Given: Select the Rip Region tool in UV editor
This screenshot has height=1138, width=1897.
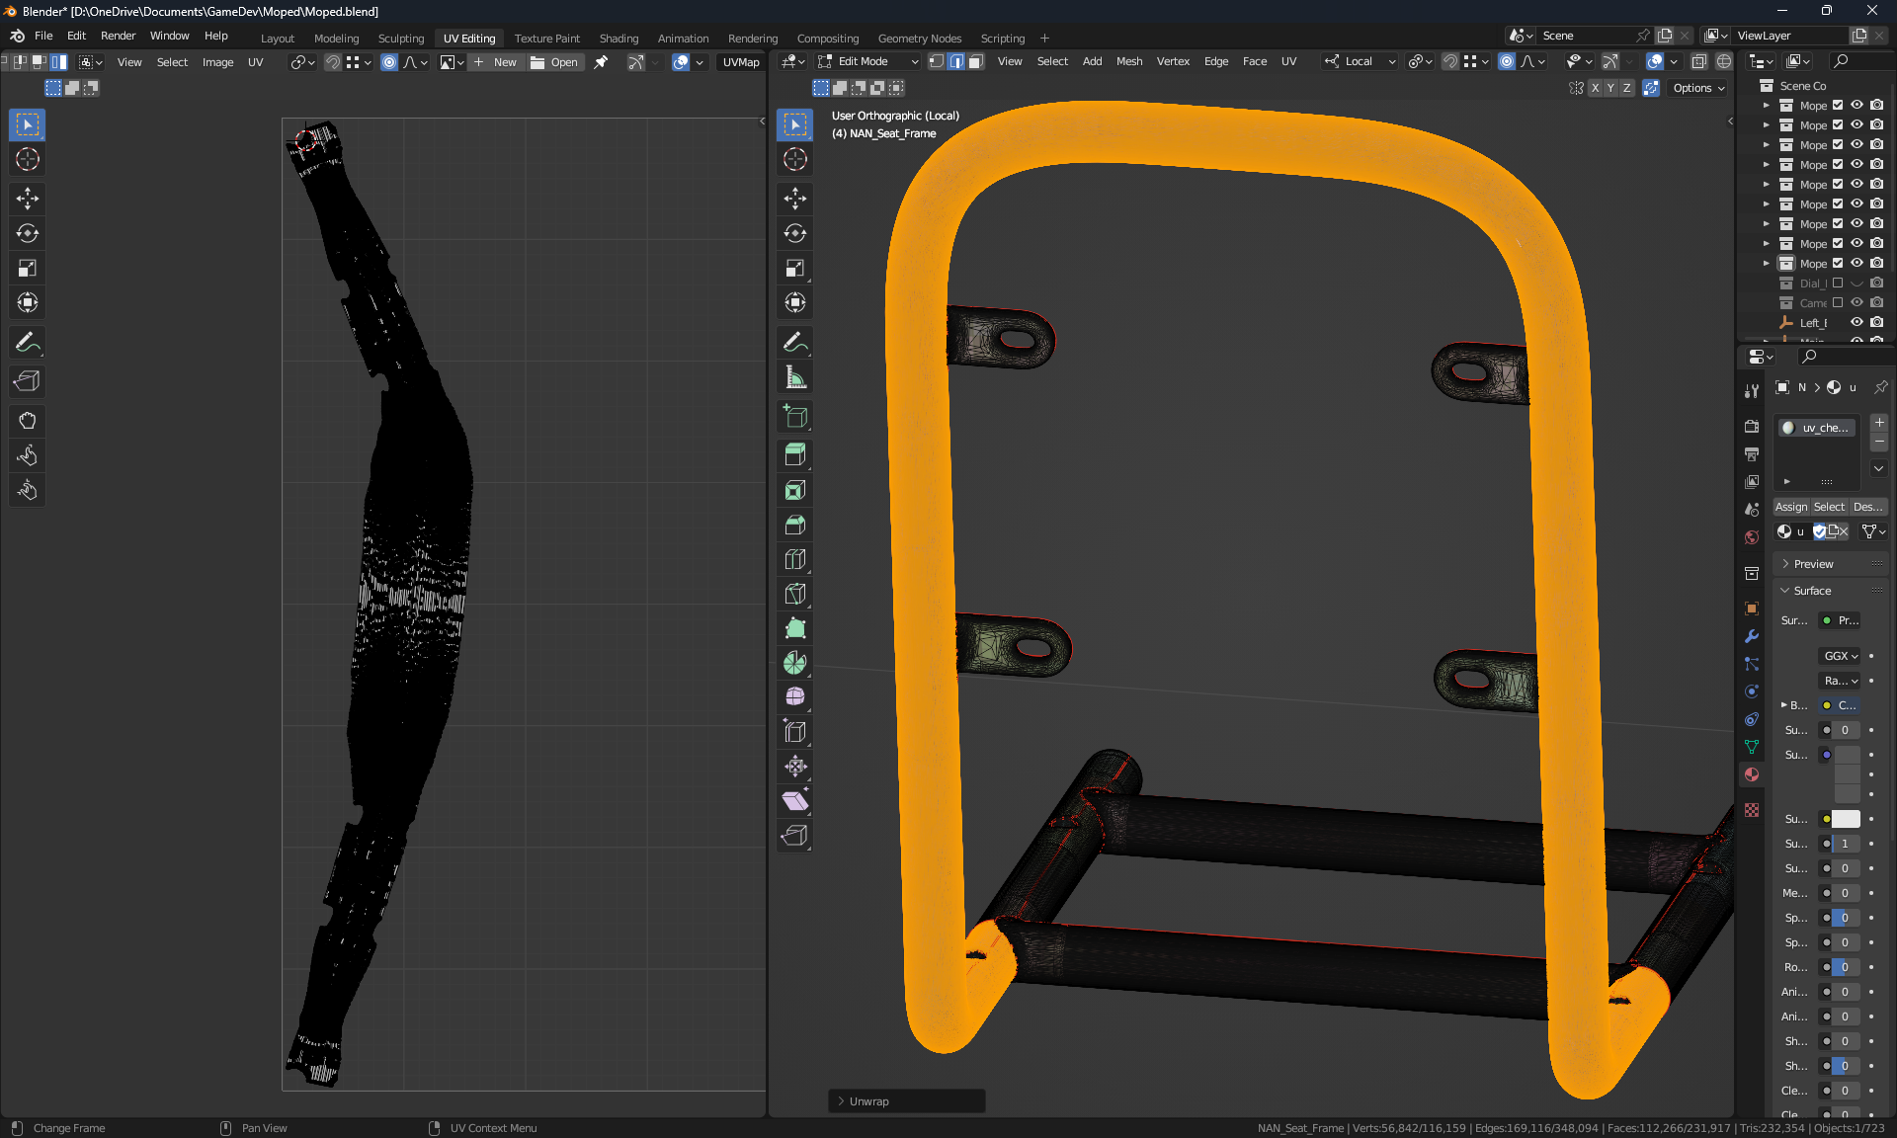Looking at the screenshot, I should coord(27,381).
